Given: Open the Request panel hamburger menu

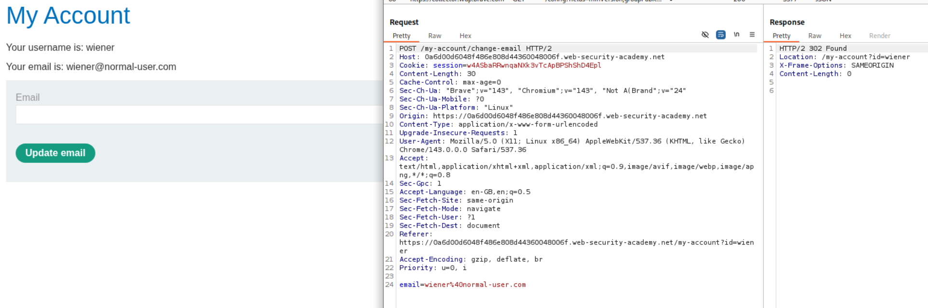Looking at the screenshot, I should point(752,35).
